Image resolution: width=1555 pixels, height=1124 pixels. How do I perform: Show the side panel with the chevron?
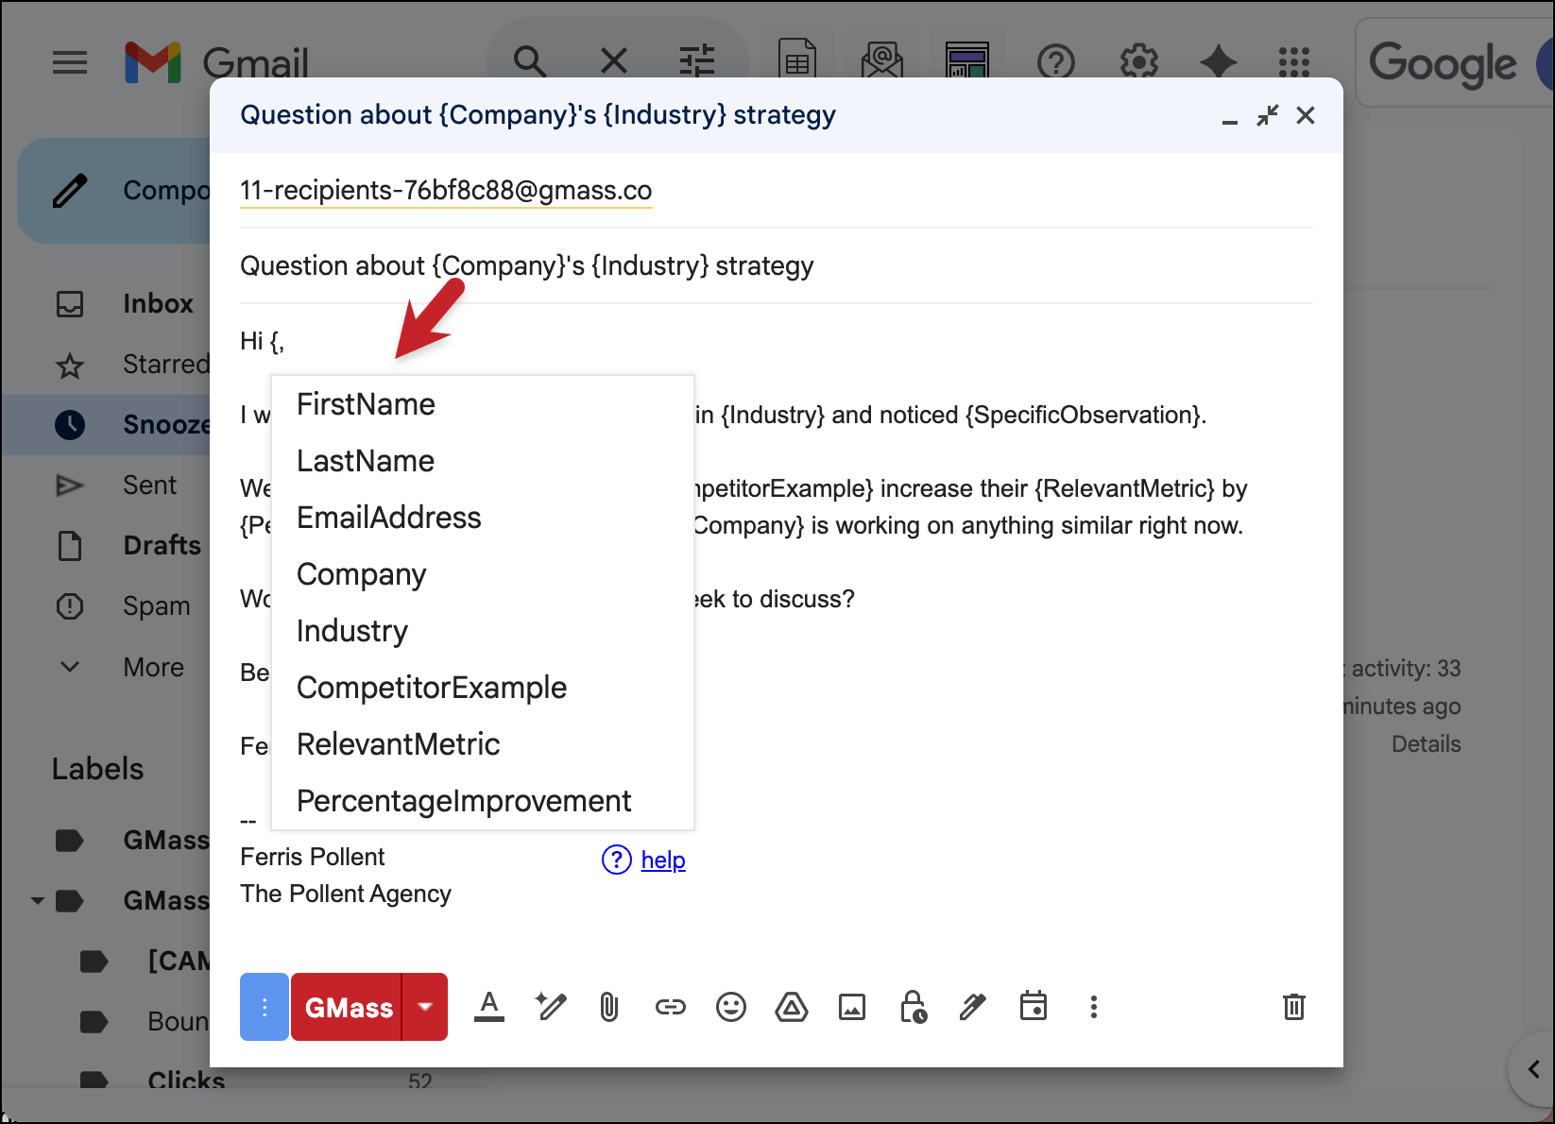[x=1533, y=1069]
